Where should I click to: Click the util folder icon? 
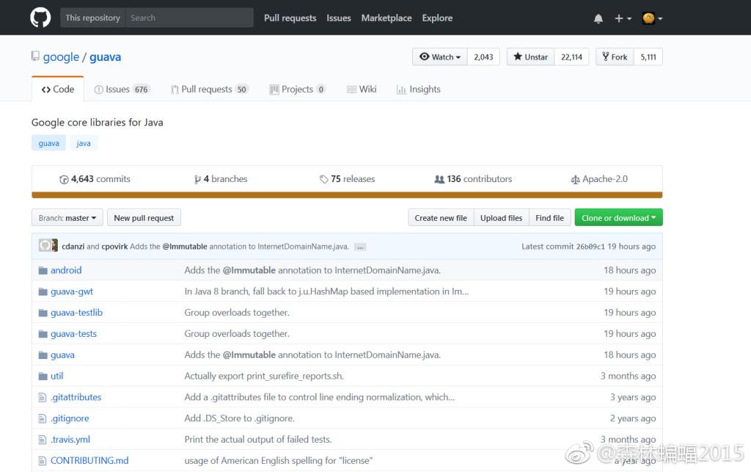[x=43, y=376]
